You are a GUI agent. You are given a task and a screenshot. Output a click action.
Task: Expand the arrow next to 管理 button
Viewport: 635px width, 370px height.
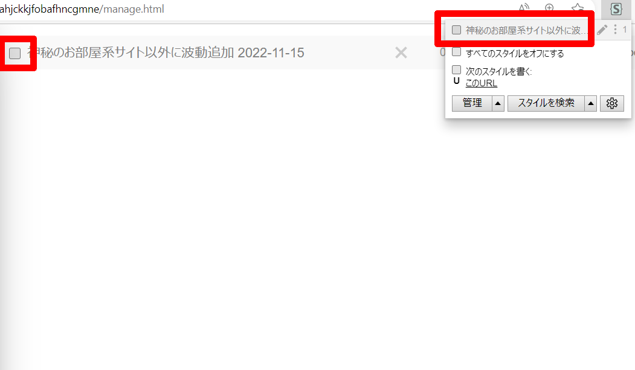coord(498,104)
